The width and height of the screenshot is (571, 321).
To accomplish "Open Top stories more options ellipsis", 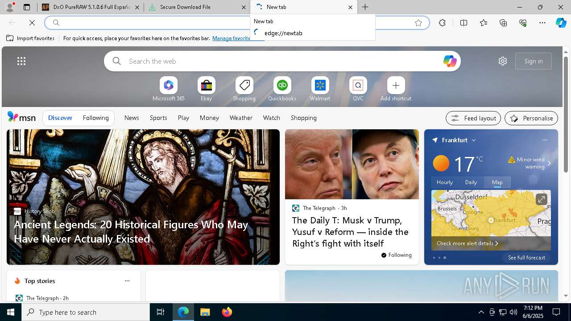I will tap(127, 281).
